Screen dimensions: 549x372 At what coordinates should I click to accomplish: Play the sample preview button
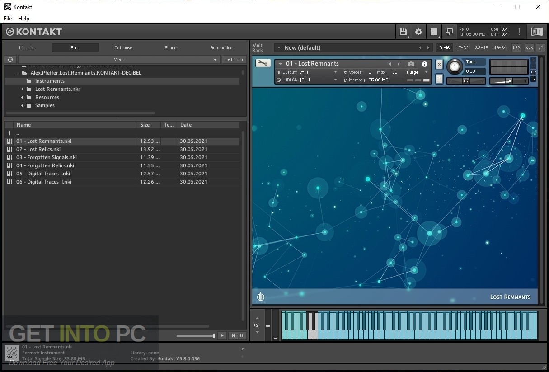click(222, 335)
